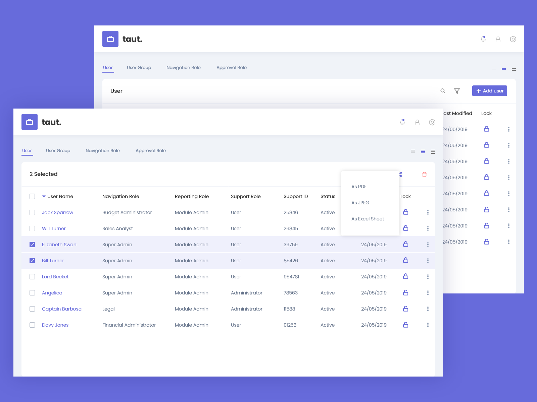Toggle the lock for Lord Becket
Screen dimensions: 537x402
point(406,276)
